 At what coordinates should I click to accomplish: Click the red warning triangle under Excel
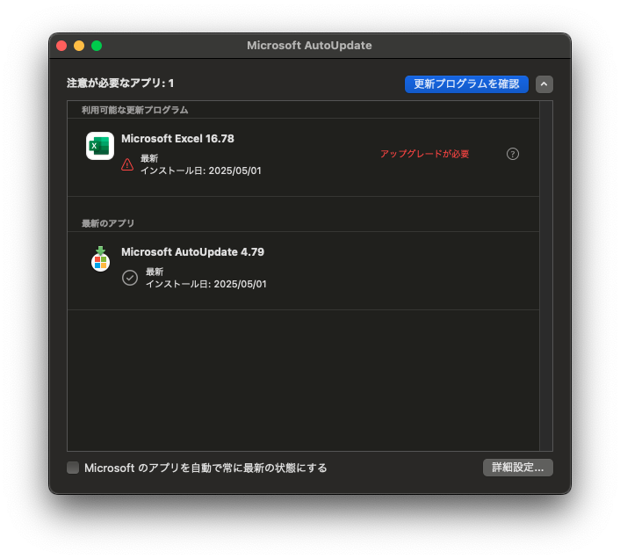click(127, 164)
